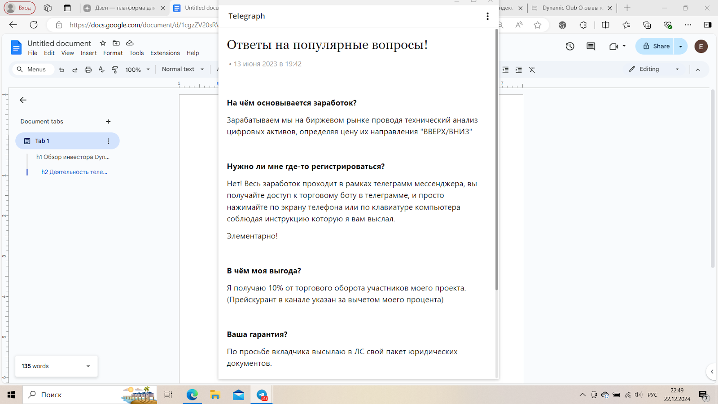Open Mail app from the taskbar
This screenshot has width=718, height=404.
pos(239,395)
